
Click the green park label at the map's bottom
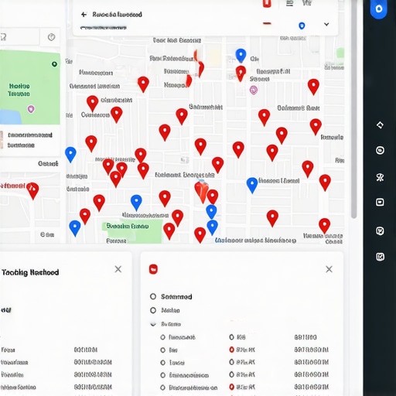point(128,227)
